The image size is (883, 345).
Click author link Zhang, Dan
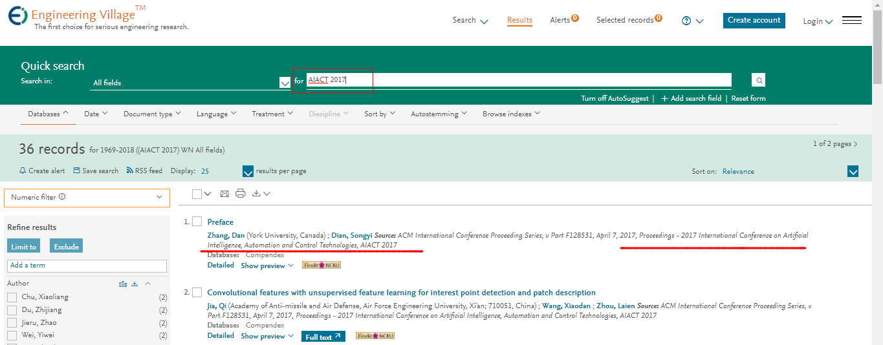click(226, 235)
